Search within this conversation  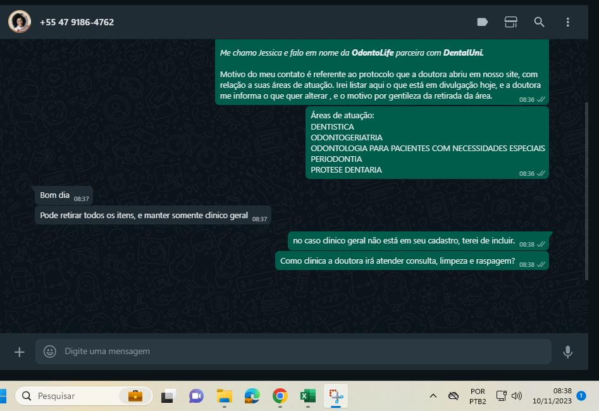(x=539, y=22)
